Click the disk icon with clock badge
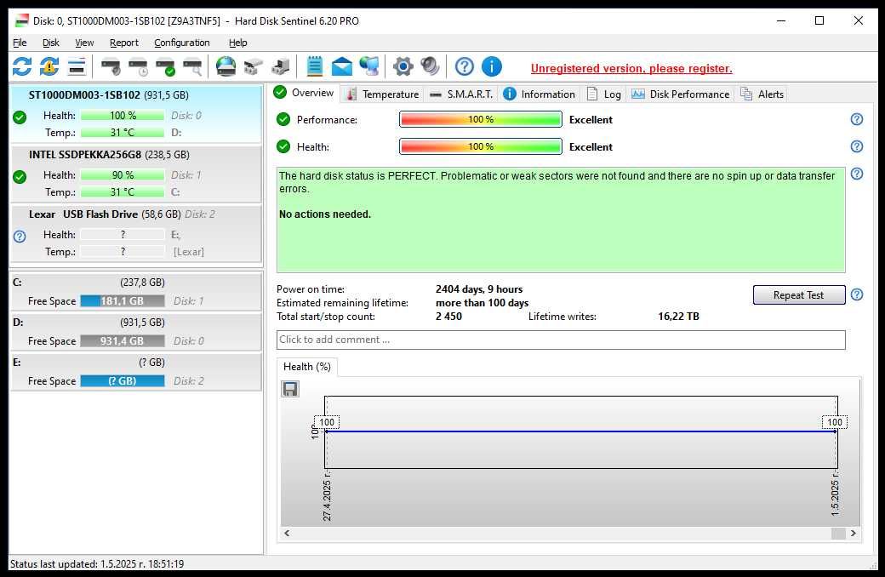 pos(138,66)
